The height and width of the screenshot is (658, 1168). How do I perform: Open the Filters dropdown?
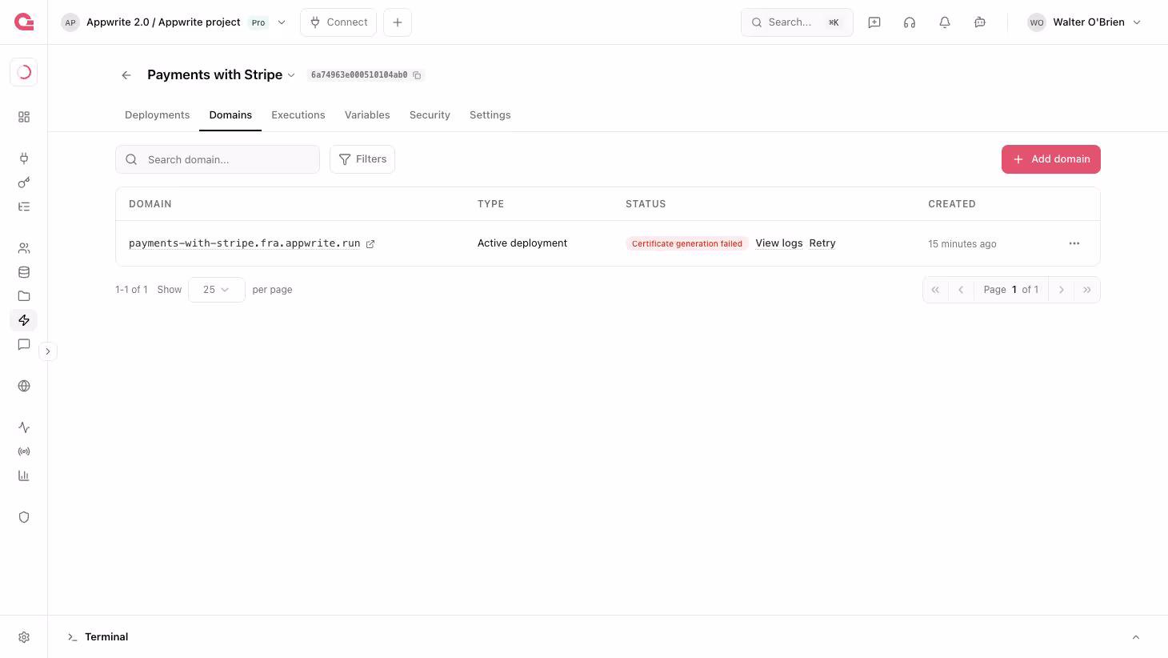pyautogui.click(x=362, y=159)
